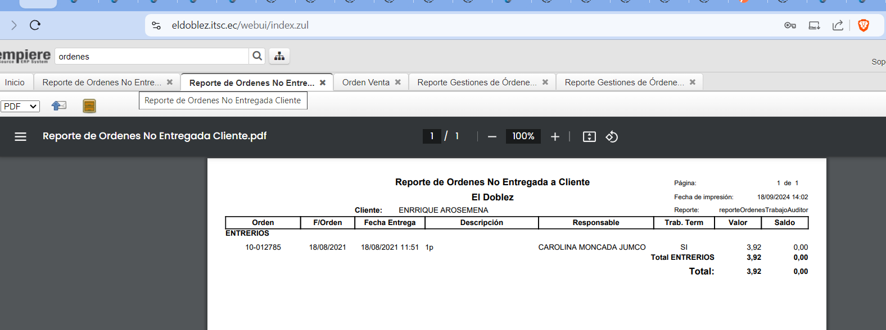
Task: Click the fit to page icon
Action: (x=589, y=136)
